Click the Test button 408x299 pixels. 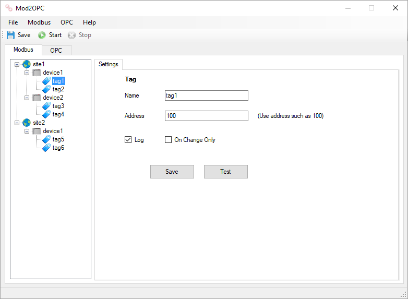226,172
